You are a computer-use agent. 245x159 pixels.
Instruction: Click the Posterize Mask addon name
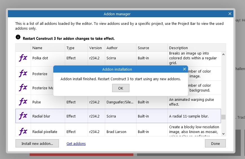[x=43, y=88]
